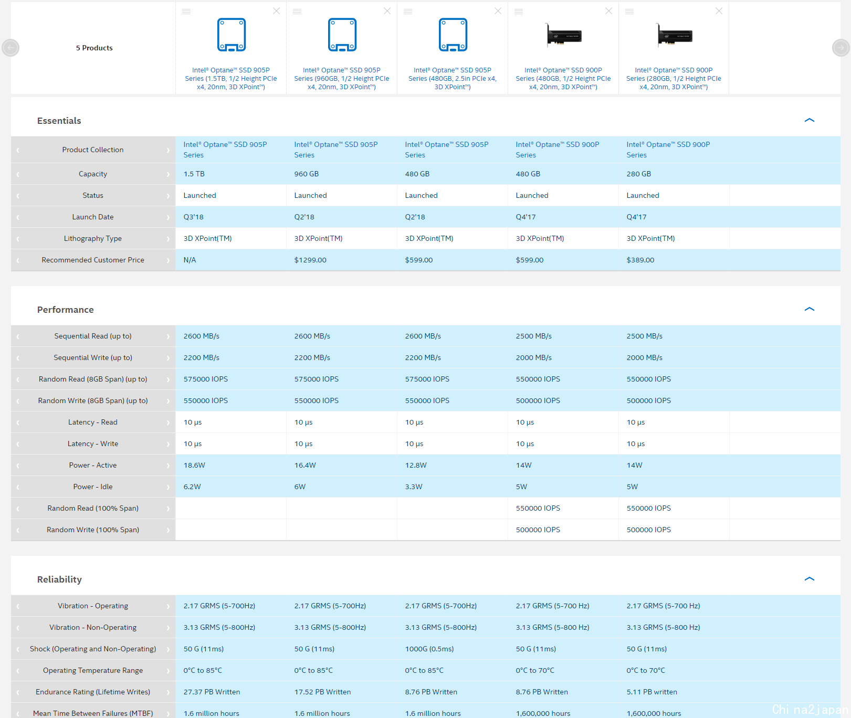
Task: Click the Performance section heading
Action: pos(65,310)
